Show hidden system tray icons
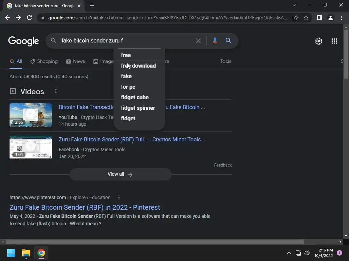Viewport: 349px width, 261px height. pos(289,253)
